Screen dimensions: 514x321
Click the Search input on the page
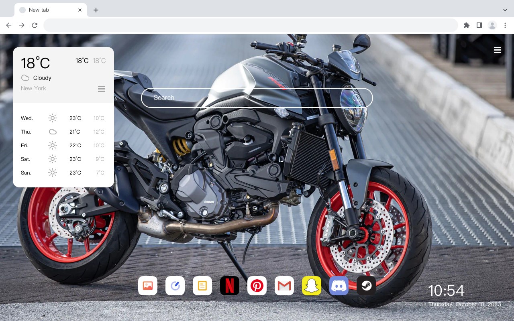[x=257, y=98]
